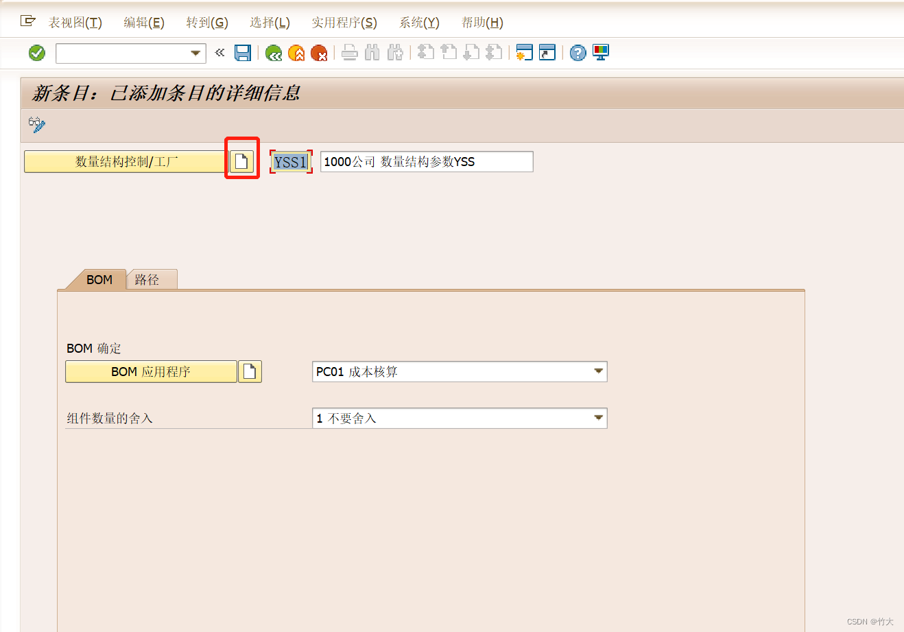Open the SAP window menu icon

point(28,21)
